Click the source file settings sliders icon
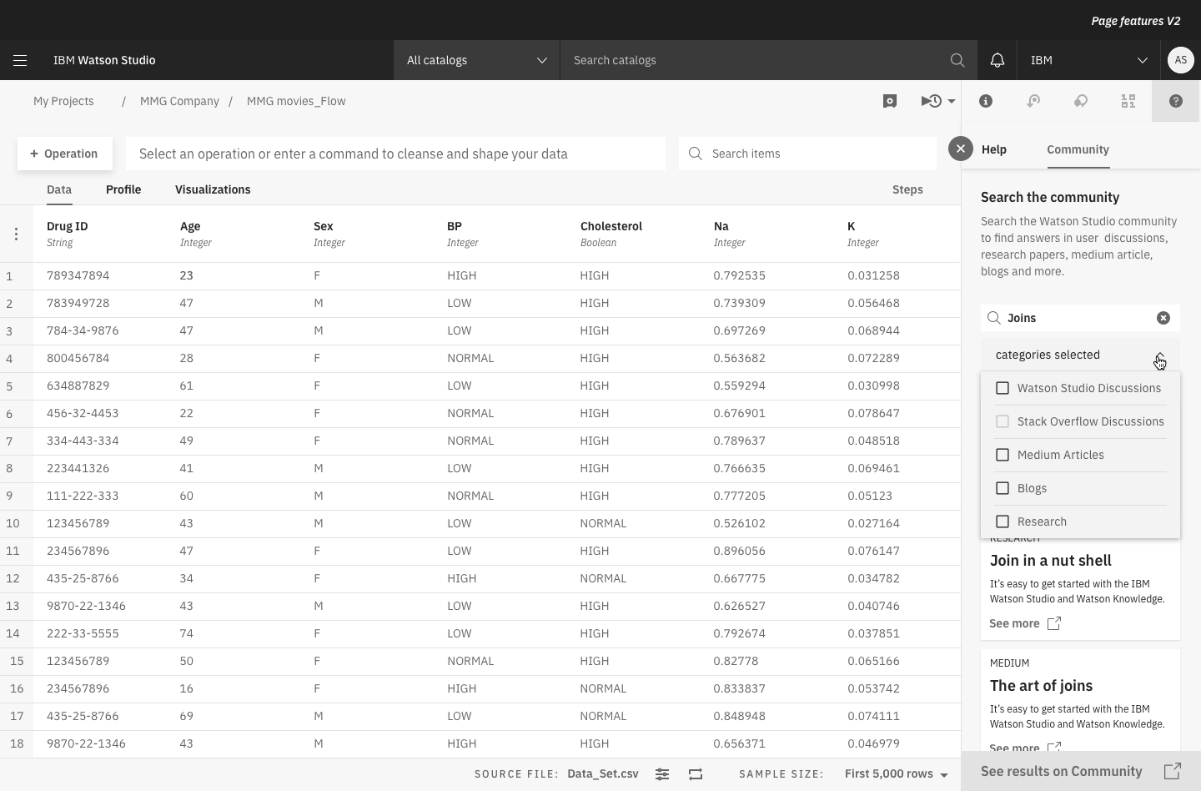 [x=662, y=774]
